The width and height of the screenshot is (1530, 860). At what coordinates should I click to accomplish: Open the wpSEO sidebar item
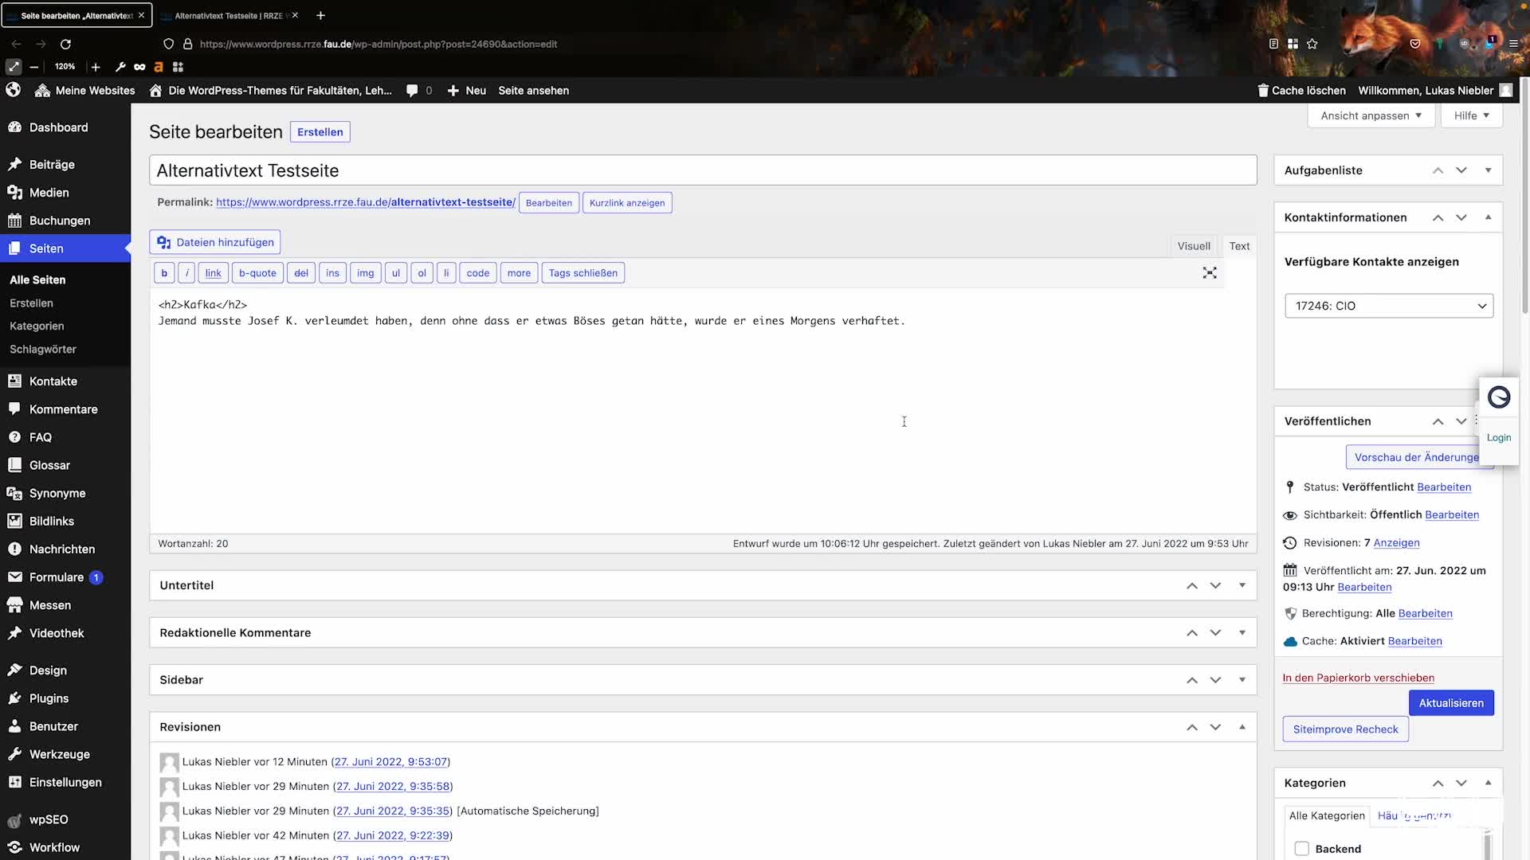pyautogui.click(x=48, y=820)
